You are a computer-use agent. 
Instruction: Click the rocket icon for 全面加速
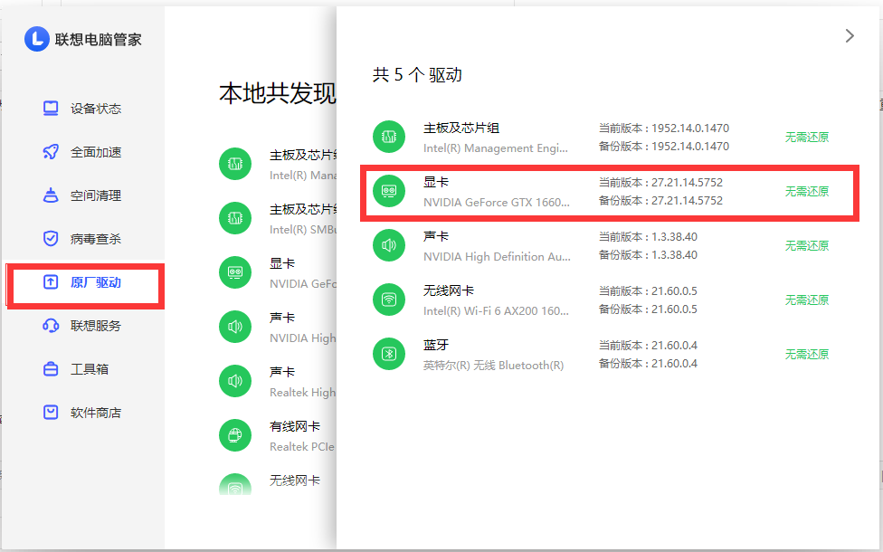click(x=51, y=151)
